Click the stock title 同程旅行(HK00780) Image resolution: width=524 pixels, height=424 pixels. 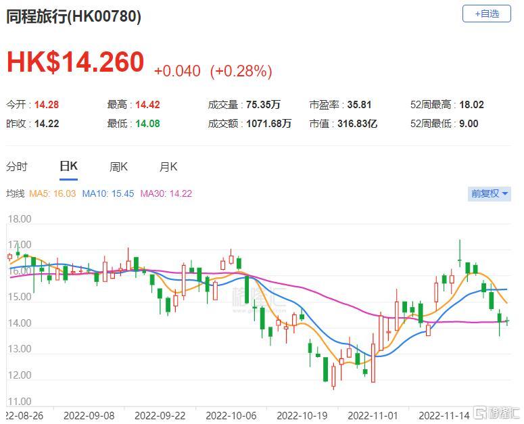pyautogui.click(x=74, y=16)
